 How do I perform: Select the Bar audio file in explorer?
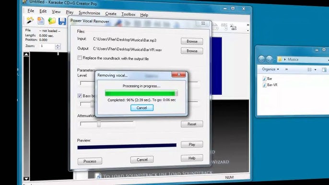tap(268, 79)
